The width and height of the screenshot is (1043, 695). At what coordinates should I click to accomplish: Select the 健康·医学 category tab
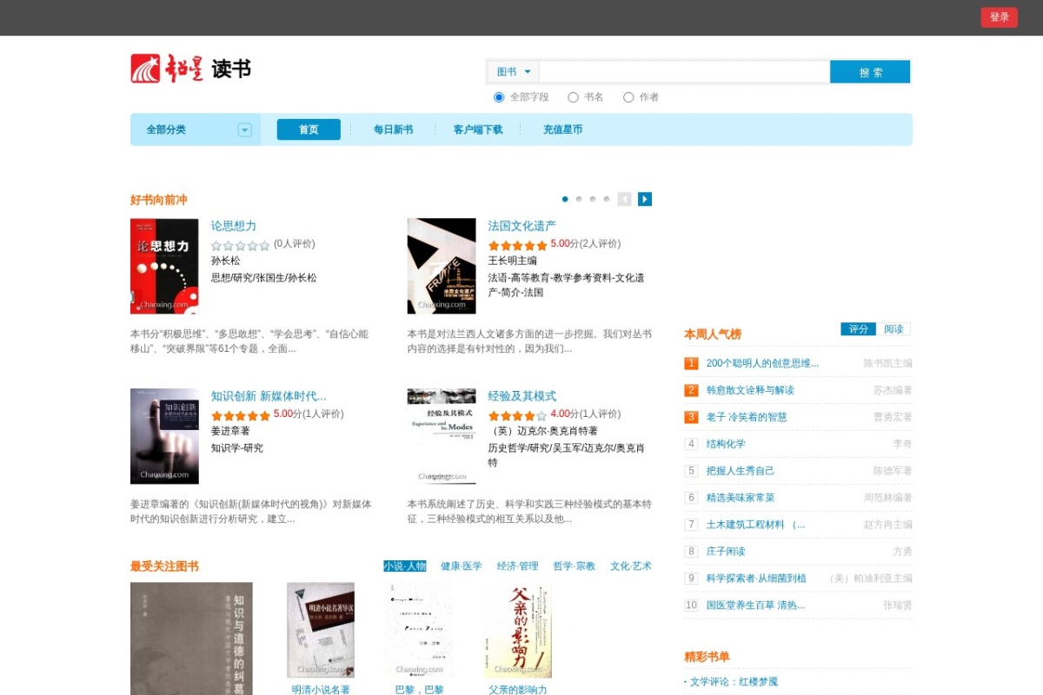click(461, 566)
